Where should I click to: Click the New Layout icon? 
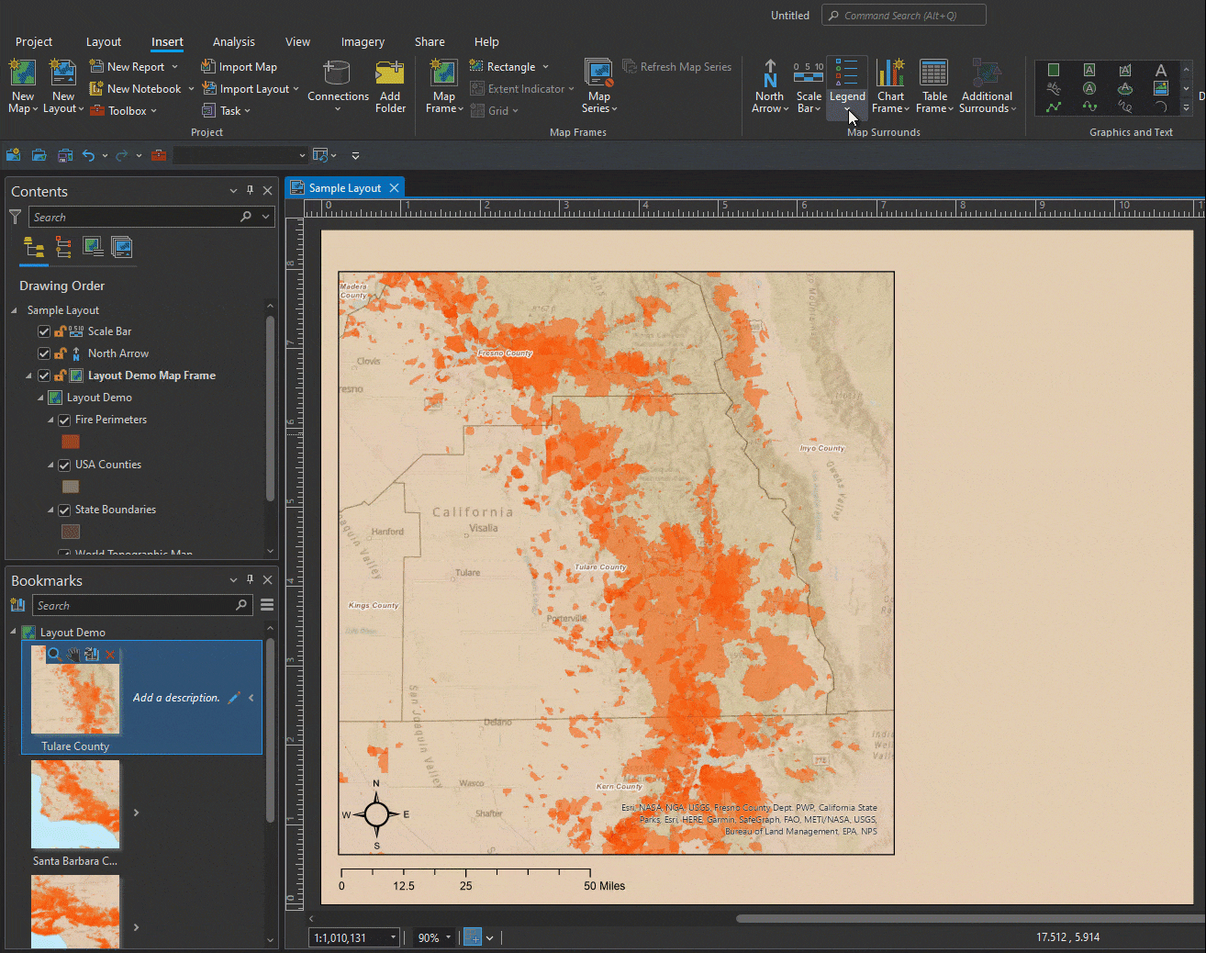click(62, 73)
